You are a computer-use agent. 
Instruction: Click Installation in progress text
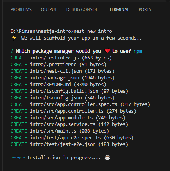[x=64, y=158]
